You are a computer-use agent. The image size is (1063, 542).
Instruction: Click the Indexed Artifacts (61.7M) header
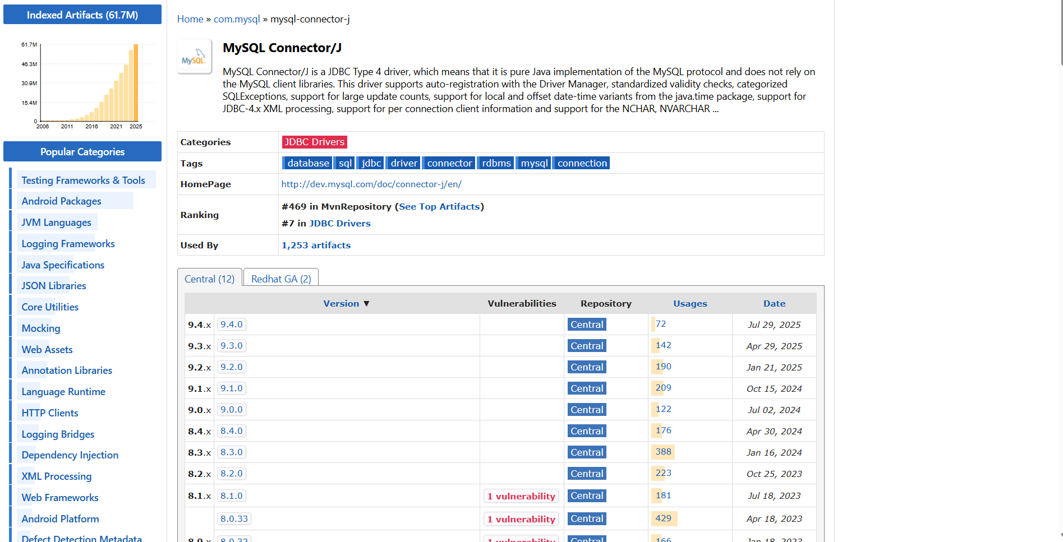pyautogui.click(x=82, y=15)
